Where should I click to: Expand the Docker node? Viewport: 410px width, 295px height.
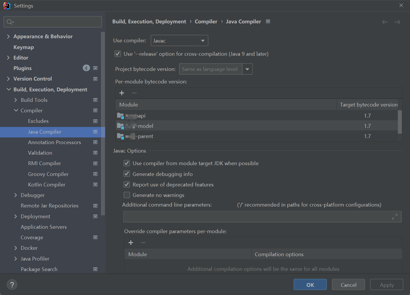click(x=16, y=248)
